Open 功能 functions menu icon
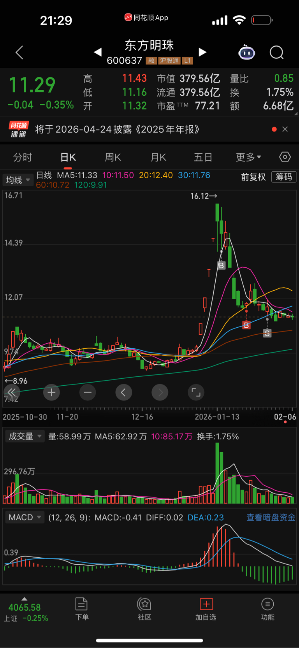The height and width of the screenshot is (648, 299). tap(267, 609)
